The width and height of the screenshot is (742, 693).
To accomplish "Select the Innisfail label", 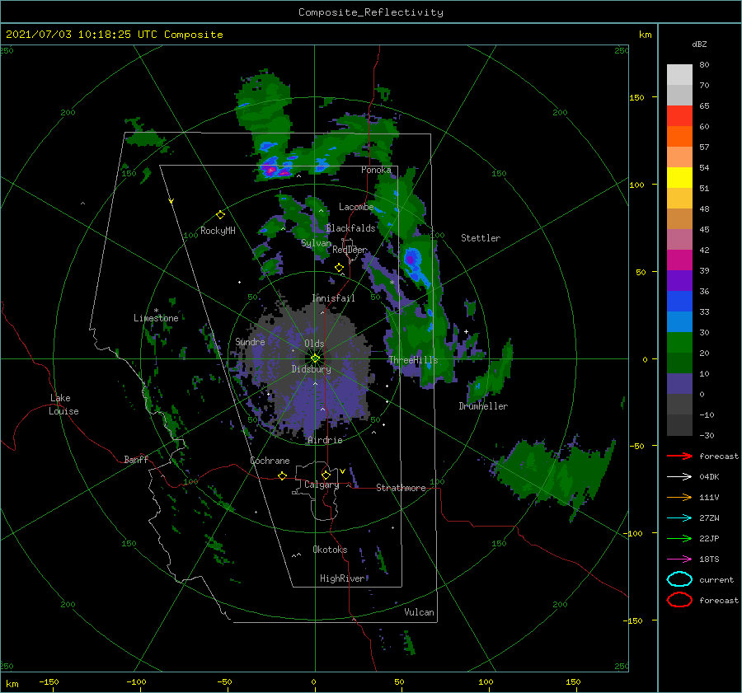I will pos(333,298).
